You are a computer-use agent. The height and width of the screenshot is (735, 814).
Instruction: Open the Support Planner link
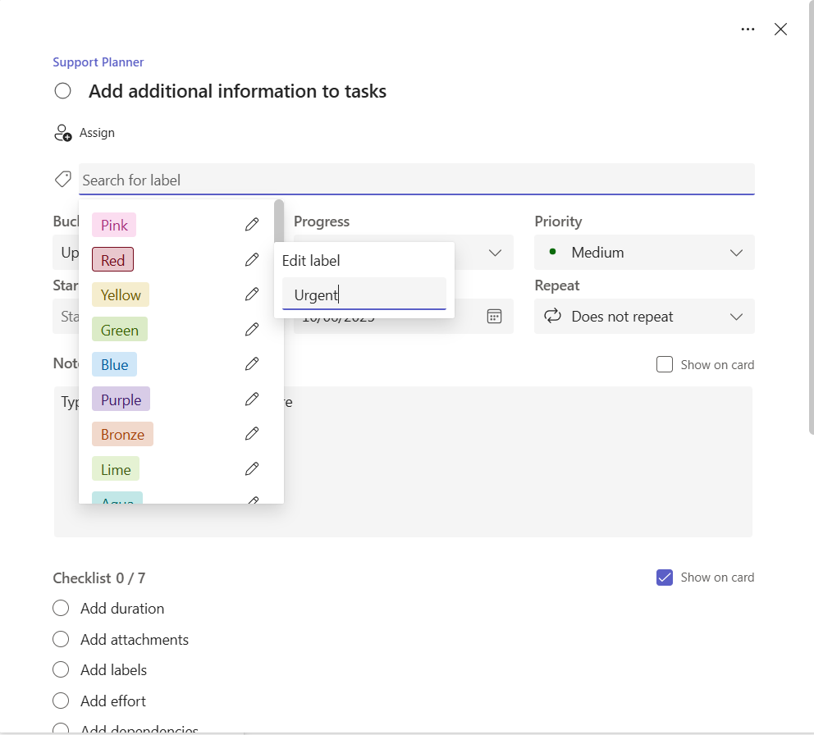pos(98,62)
